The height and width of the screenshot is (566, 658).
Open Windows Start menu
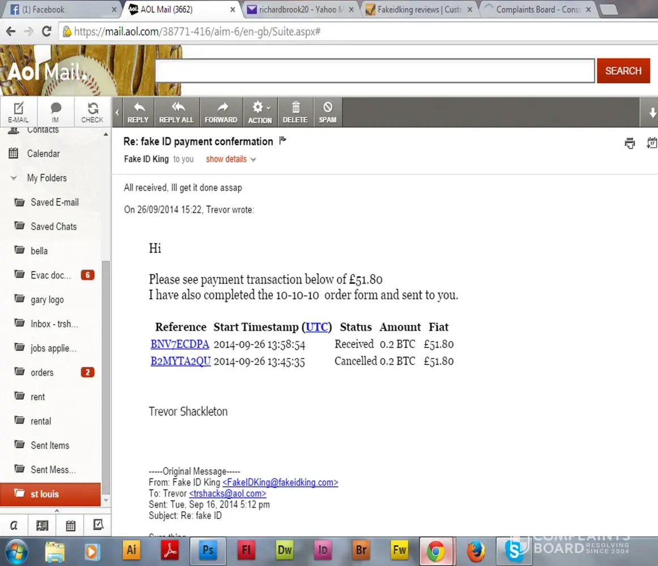(x=16, y=551)
